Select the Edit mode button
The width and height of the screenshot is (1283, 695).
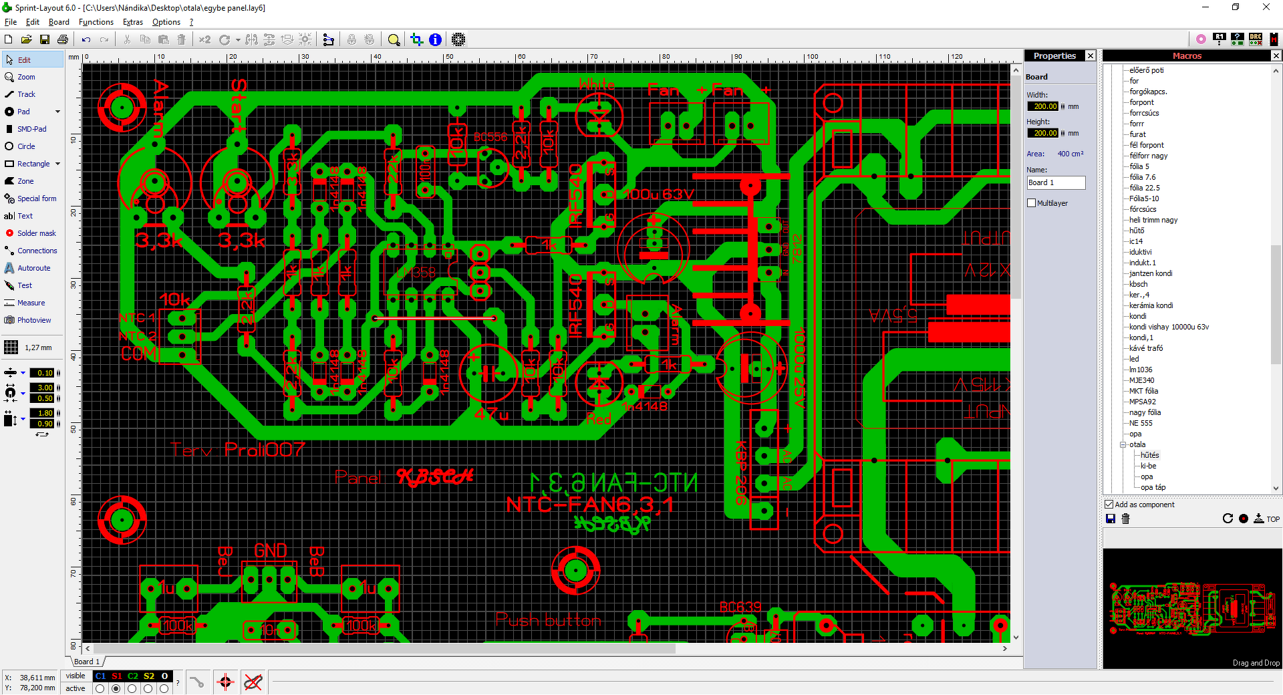click(32, 59)
